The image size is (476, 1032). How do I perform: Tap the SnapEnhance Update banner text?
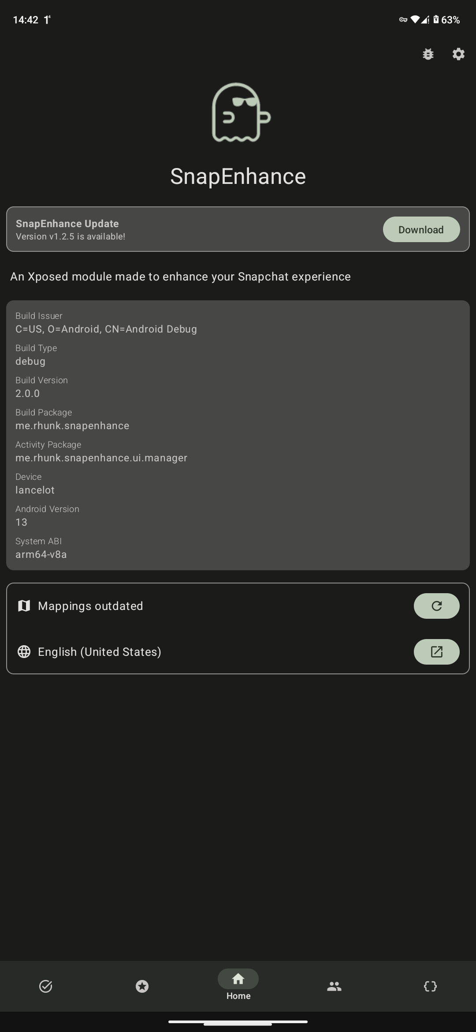click(x=71, y=229)
